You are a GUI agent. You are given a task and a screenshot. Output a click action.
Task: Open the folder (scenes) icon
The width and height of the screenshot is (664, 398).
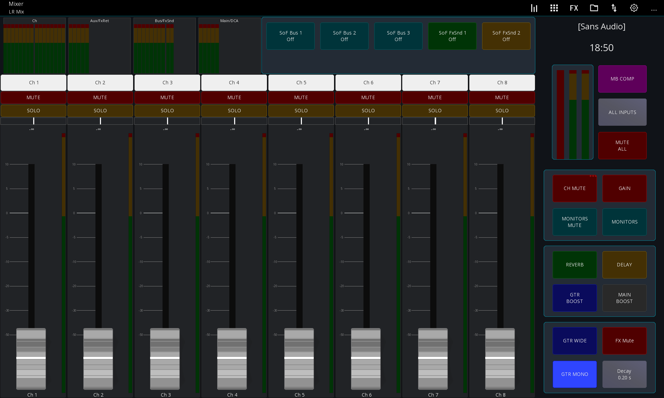(x=594, y=8)
